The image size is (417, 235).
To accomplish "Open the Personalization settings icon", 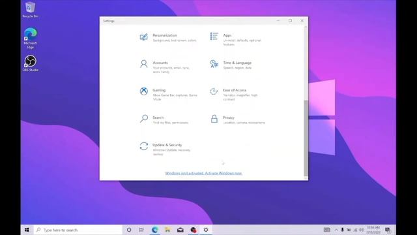I will (x=143, y=37).
